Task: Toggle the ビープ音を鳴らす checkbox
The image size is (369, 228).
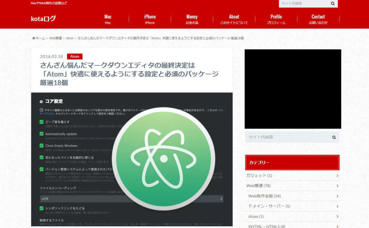Action: click(x=42, y=122)
